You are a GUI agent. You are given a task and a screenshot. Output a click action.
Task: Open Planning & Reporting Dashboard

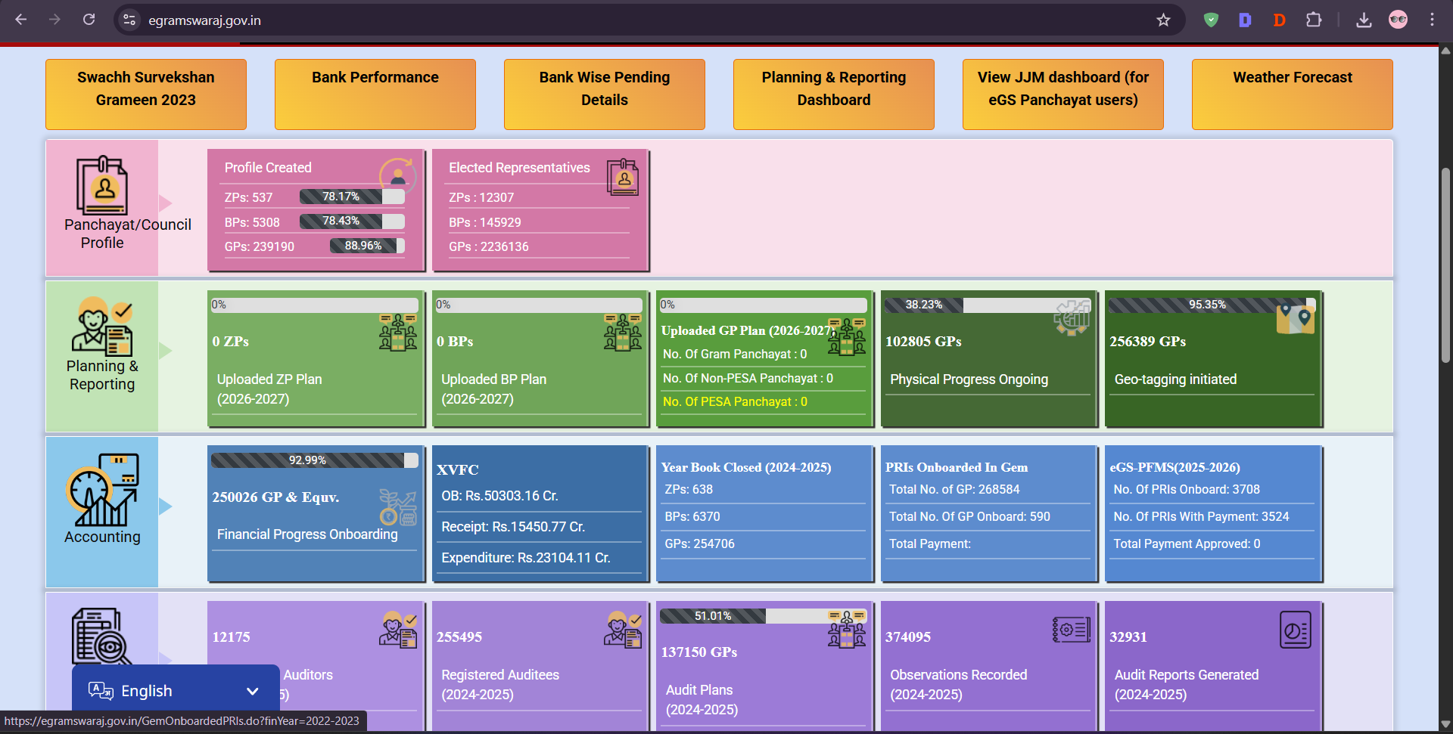[x=833, y=94]
